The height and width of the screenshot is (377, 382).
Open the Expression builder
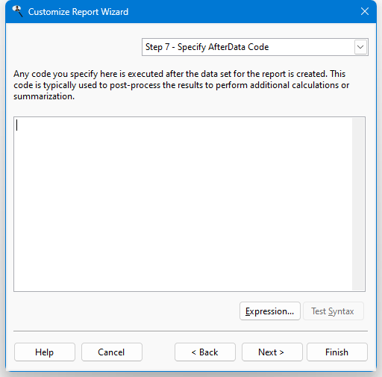pos(270,311)
